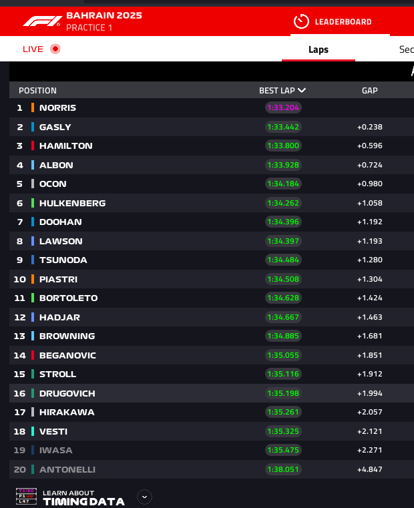This screenshot has height=508, width=414.
Task: Click the Gap column header
Action: [369, 90]
